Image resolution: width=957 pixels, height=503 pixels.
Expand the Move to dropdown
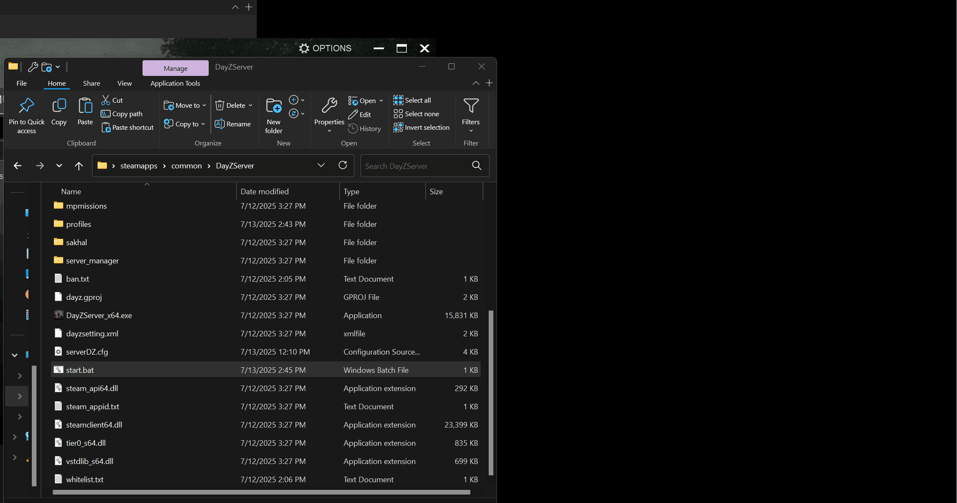(x=204, y=105)
